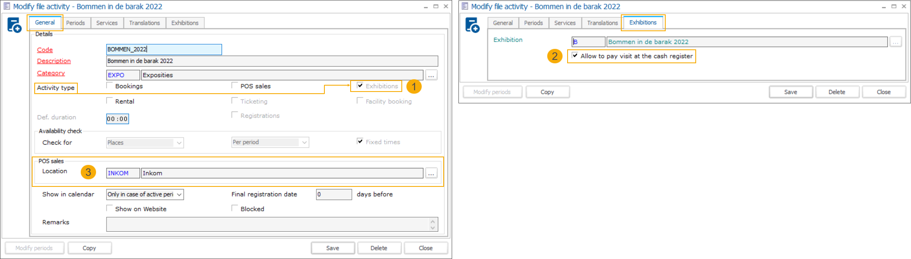Toggle the Rental checkbox
The width and height of the screenshot is (911, 259).
pos(110,101)
